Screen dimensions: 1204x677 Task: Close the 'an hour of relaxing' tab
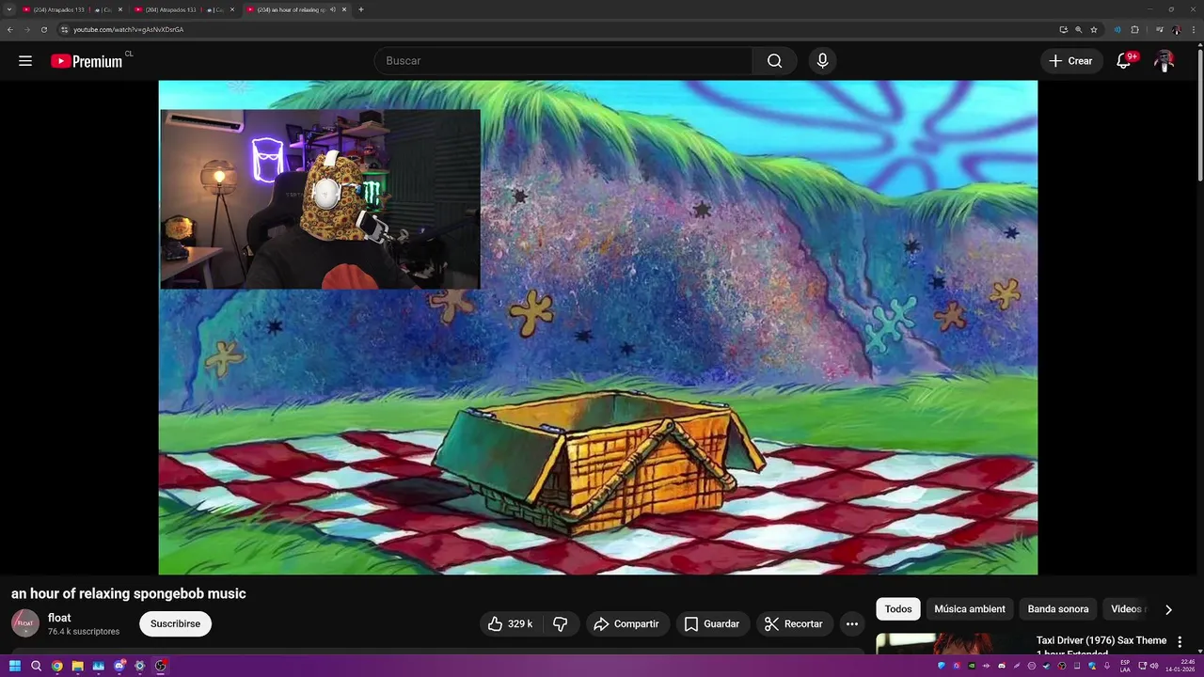(344, 9)
